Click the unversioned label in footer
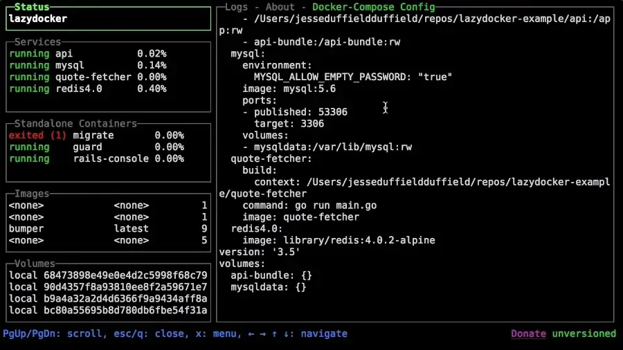The height and width of the screenshot is (350, 623). [x=584, y=334]
